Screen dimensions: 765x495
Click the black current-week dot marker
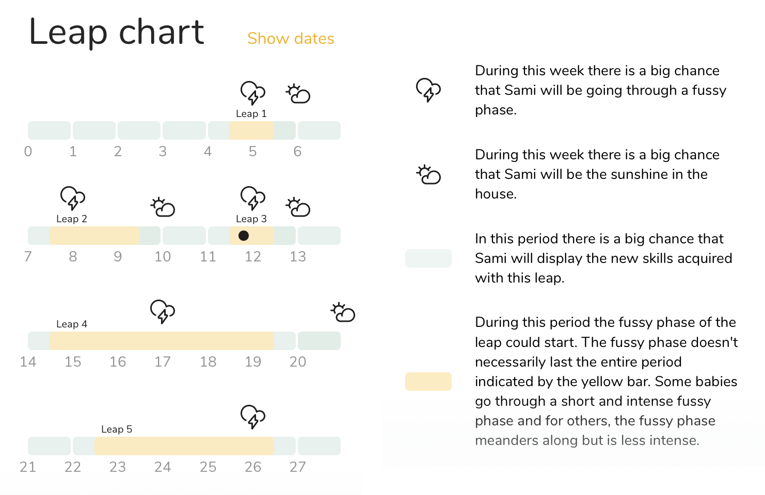coord(244,236)
